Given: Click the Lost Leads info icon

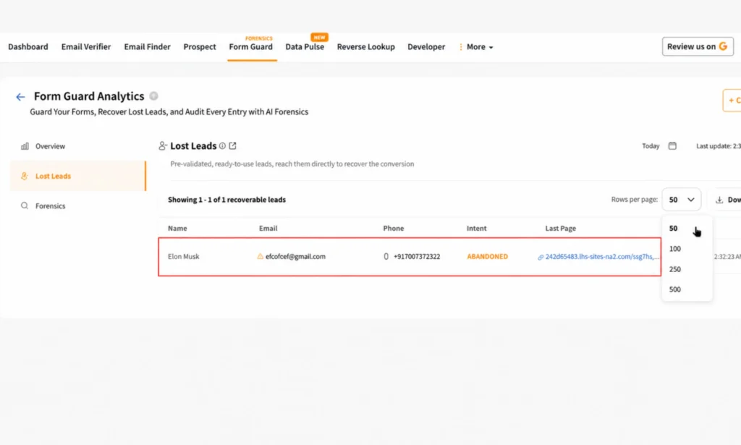Looking at the screenshot, I should coord(222,146).
